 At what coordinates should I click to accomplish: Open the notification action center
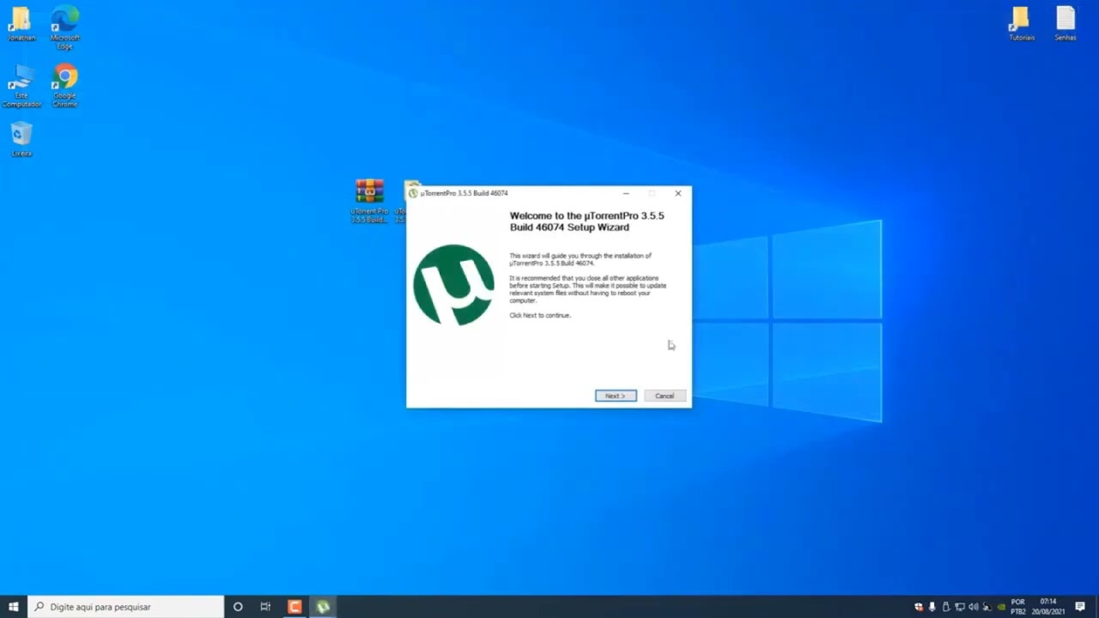click(x=1080, y=607)
